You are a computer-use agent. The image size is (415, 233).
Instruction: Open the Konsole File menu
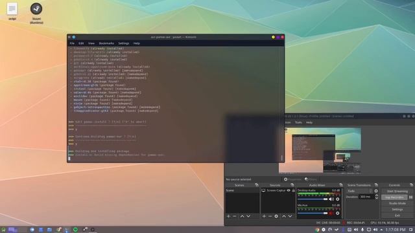click(72, 43)
